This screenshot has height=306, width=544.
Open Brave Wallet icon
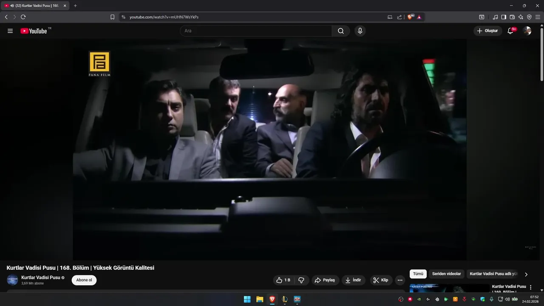click(512, 17)
